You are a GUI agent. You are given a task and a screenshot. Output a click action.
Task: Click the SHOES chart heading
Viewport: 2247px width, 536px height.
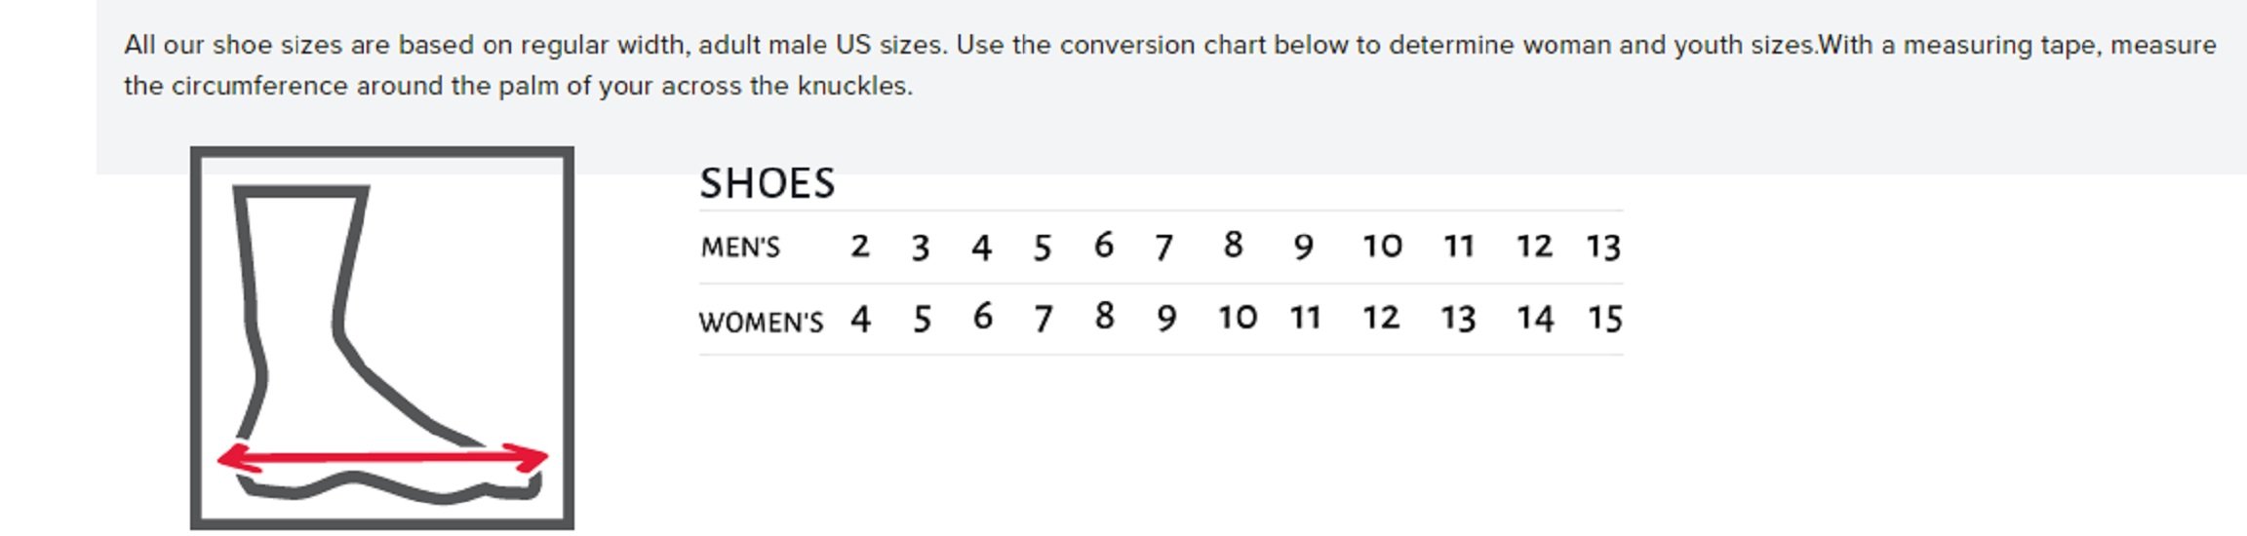point(768,183)
